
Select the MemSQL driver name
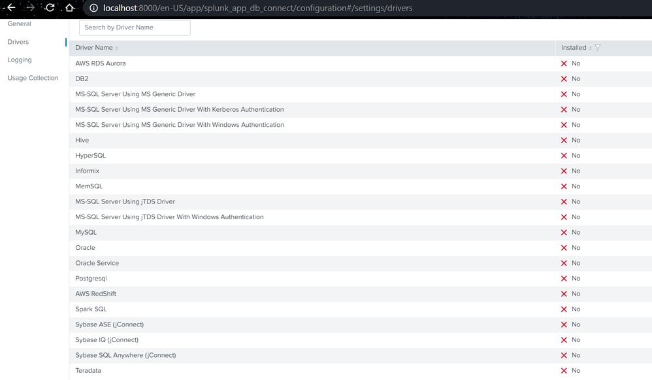coord(89,186)
